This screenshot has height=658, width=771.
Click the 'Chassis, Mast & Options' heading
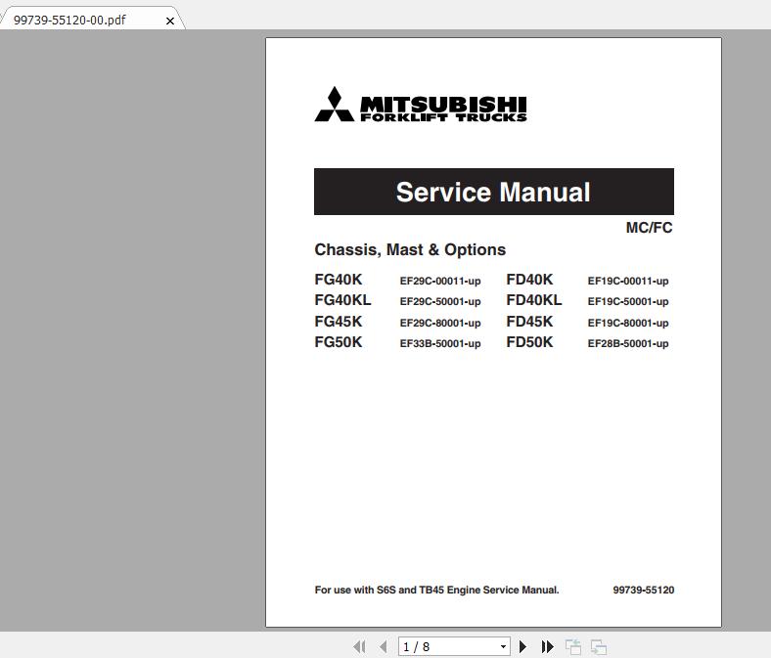pyautogui.click(x=410, y=249)
